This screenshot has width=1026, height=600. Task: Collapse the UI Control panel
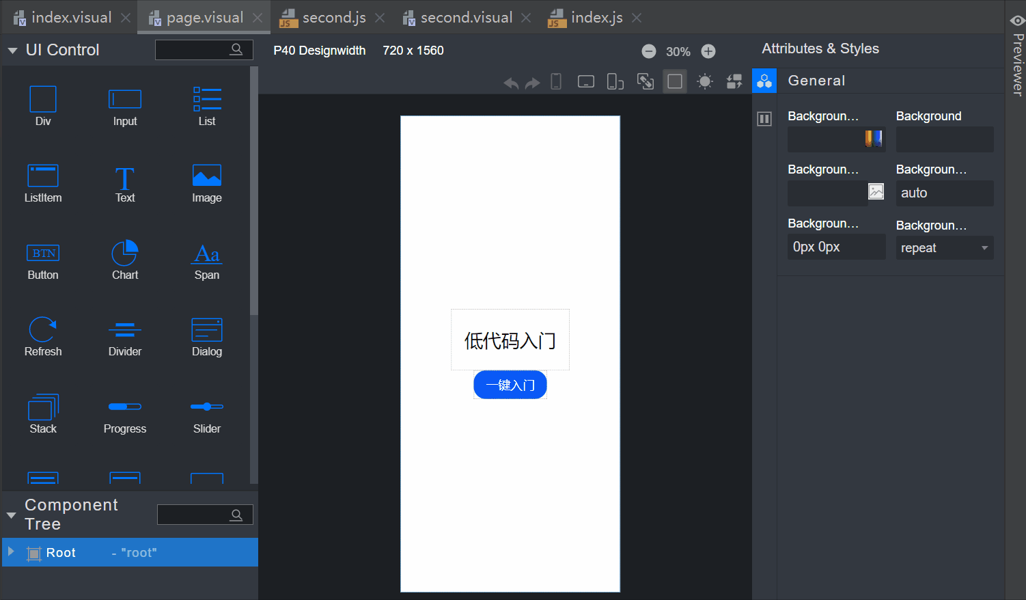(12, 51)
